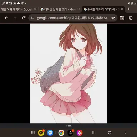The image size is (137, 137).
Task: Switch to the 예쁜 여자 캐릭터 tab
Action: click(17, 9)
